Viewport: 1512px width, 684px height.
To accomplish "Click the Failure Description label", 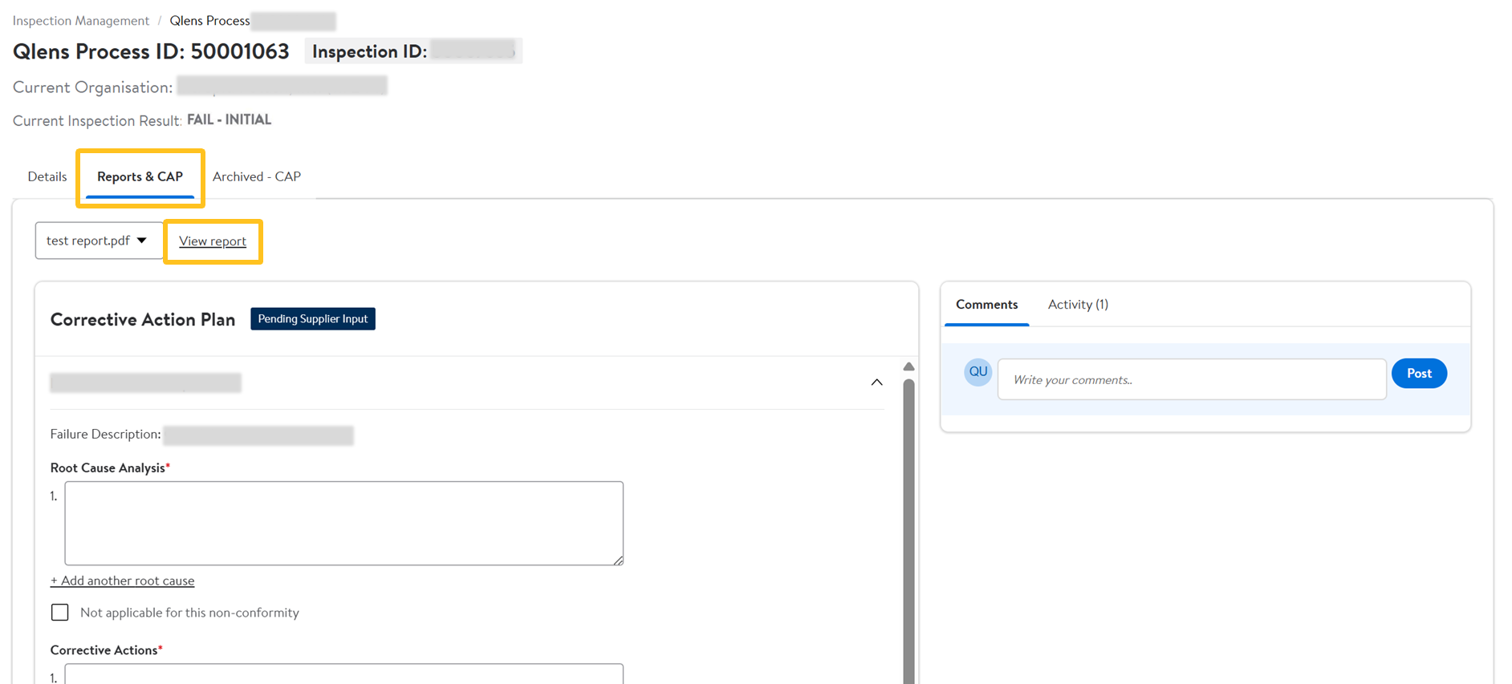I will coord(105,434).
